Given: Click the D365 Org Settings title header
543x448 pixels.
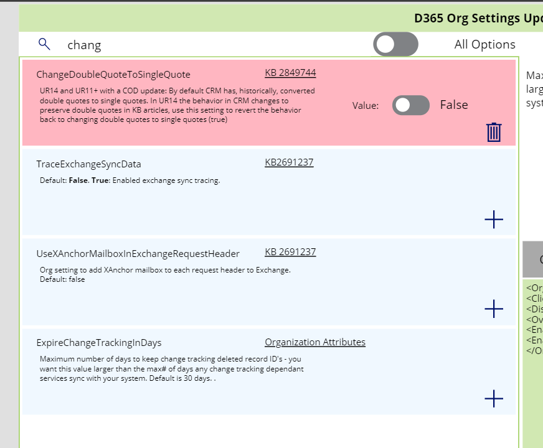Looking at the screenshot, I should tap(478, 18).
